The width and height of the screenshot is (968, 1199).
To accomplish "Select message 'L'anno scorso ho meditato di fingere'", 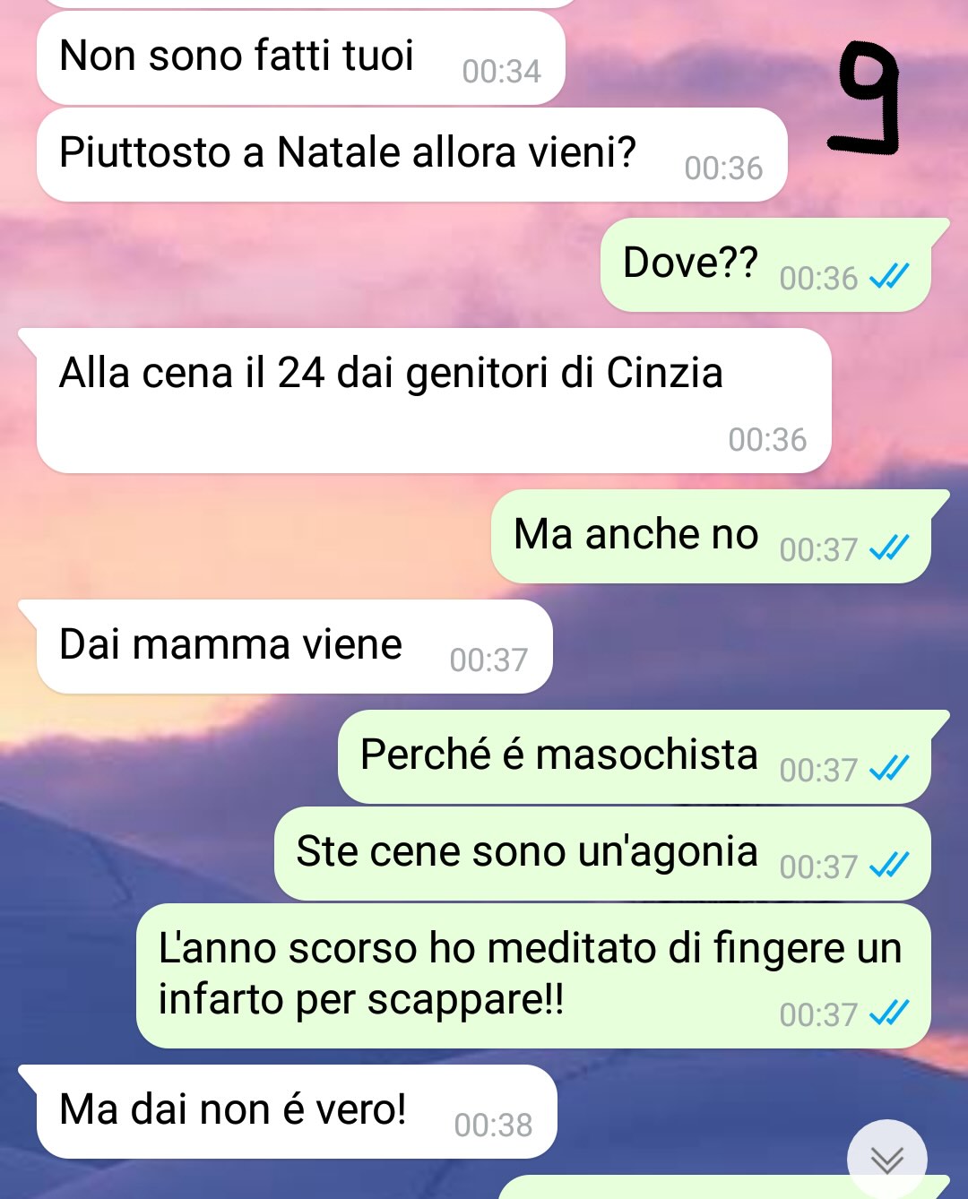I will pyautogui.click(x=533, y=976).
